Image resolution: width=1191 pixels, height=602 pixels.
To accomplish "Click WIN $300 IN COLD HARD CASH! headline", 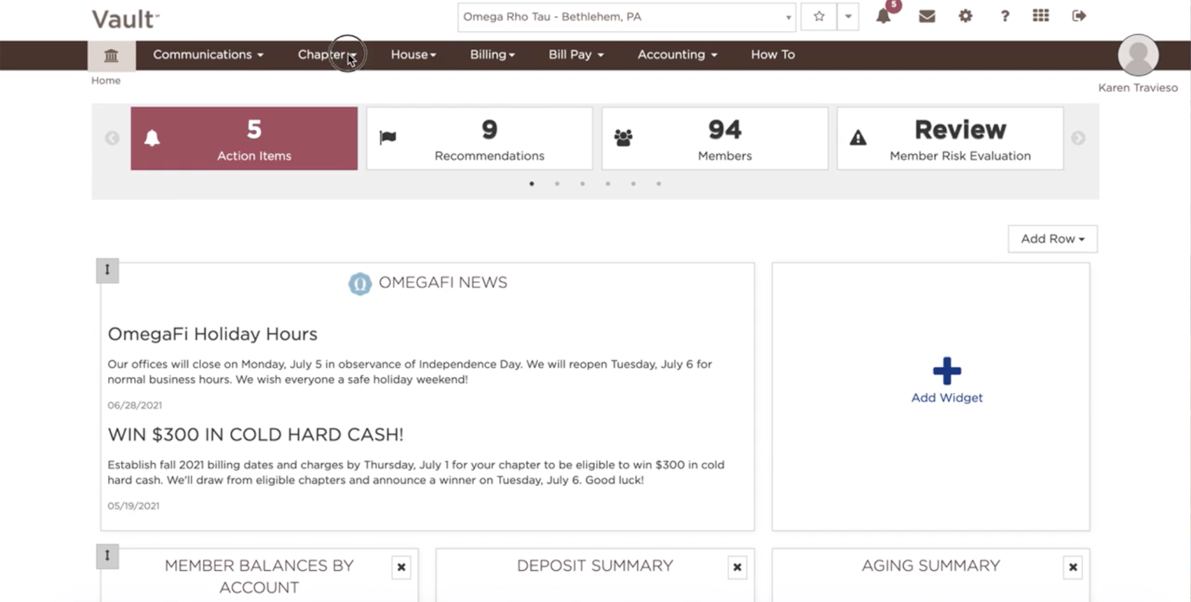I will pyautogui.click(x=256, y=434).
